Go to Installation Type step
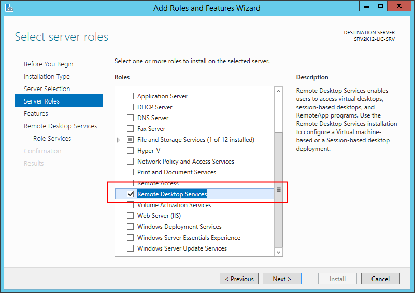This screenshot has height=293, width=415. tap(47, 77)
